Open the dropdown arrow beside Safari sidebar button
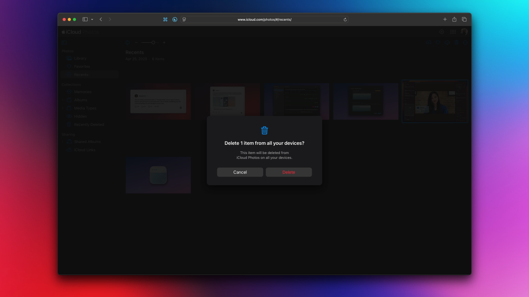The width and height of the screenshot is (529, 297). click(92, 19)
